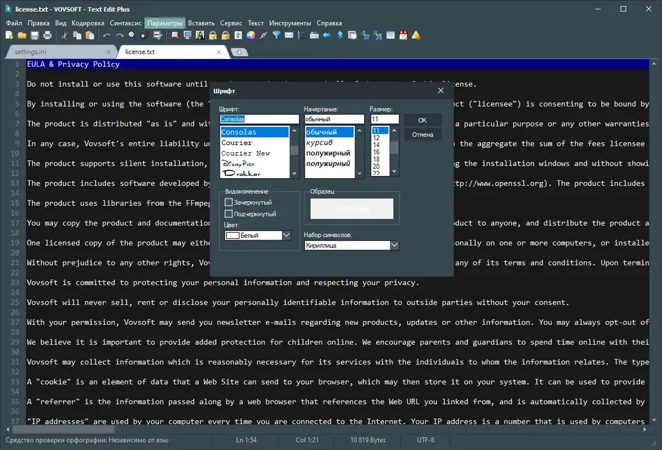Select the Cut scissors icon
Screen dimensions: 662x450
(64, 36)
